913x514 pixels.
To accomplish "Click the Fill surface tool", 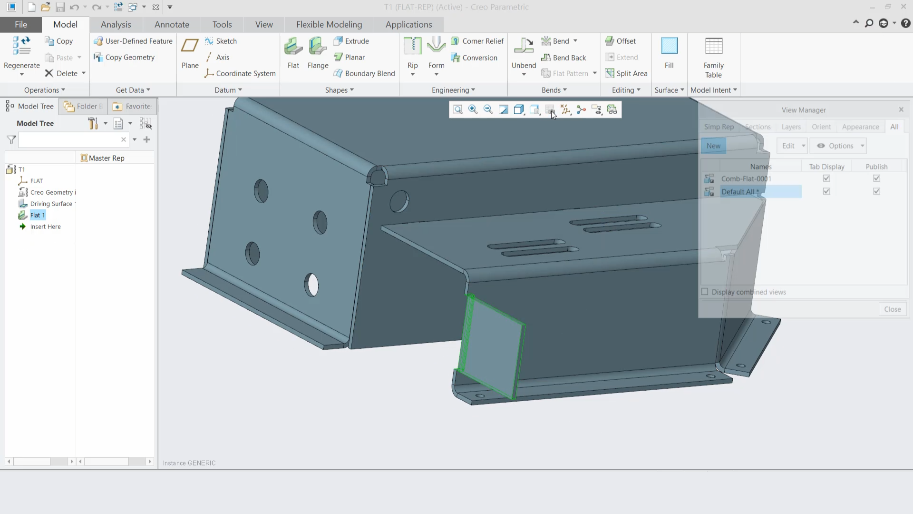I will point(669,53).
